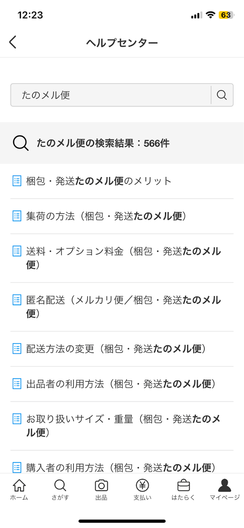This screenshot has width=244, height=528.
Task: Open 送料・オプション料金 help article
Action: click(124, 258)
